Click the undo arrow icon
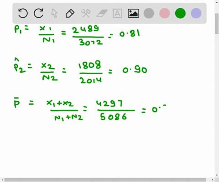The height and width of the screenshot is (182, 219). click(23, 13)
